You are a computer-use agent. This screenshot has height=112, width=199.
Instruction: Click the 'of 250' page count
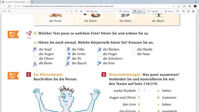[x=4, y=11]
